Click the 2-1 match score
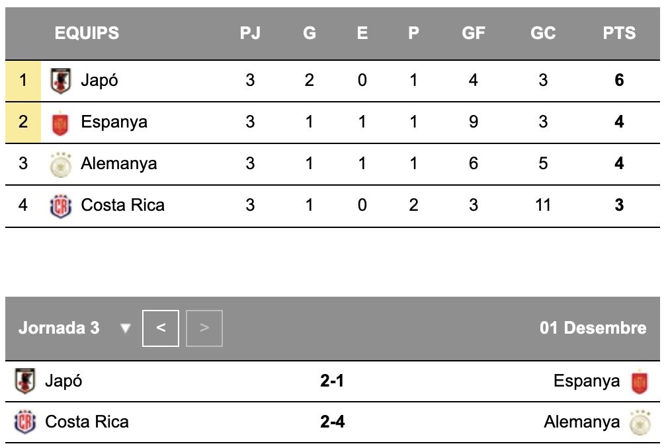This screenshot has height=448, width=668. (332, 381)
